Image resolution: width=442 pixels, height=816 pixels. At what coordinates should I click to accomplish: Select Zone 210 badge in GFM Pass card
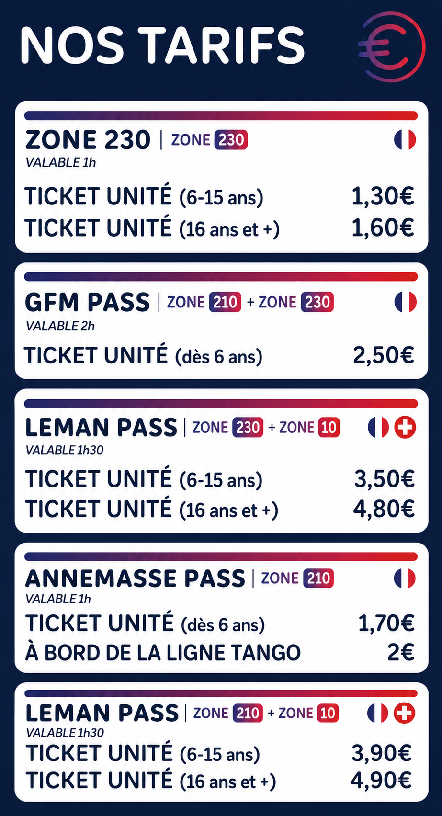coord(225,302)
